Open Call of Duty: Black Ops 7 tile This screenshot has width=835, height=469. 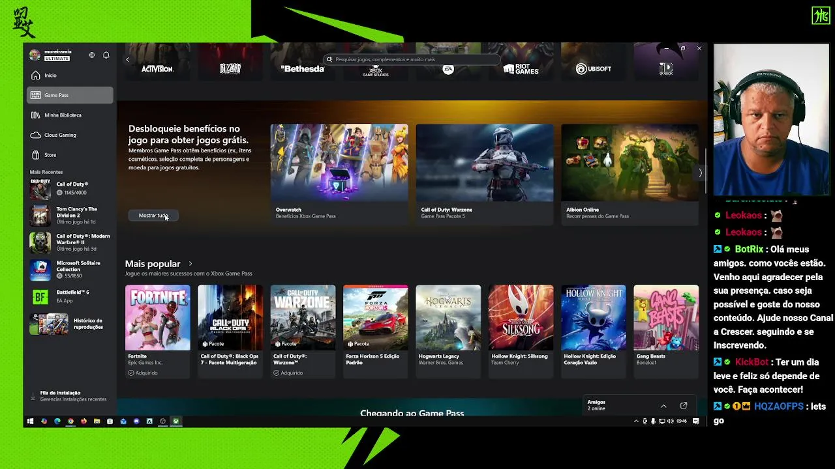[230, 331]
